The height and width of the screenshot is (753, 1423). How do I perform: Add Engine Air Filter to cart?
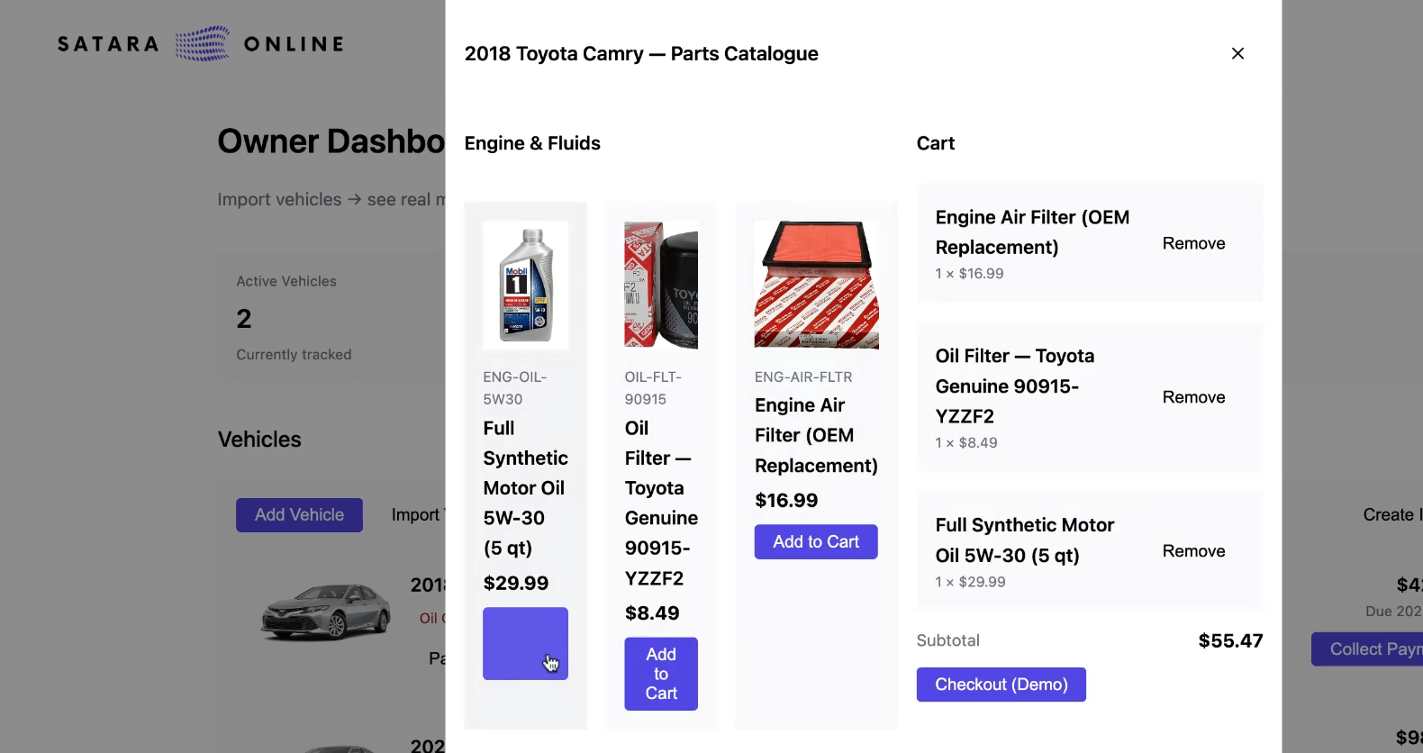pyautogui.click(x=816, y=541)
